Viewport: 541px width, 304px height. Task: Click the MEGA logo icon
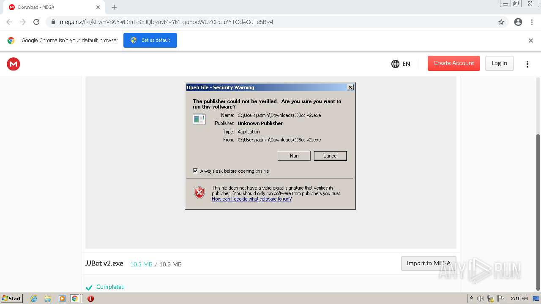tap(14, 64)
